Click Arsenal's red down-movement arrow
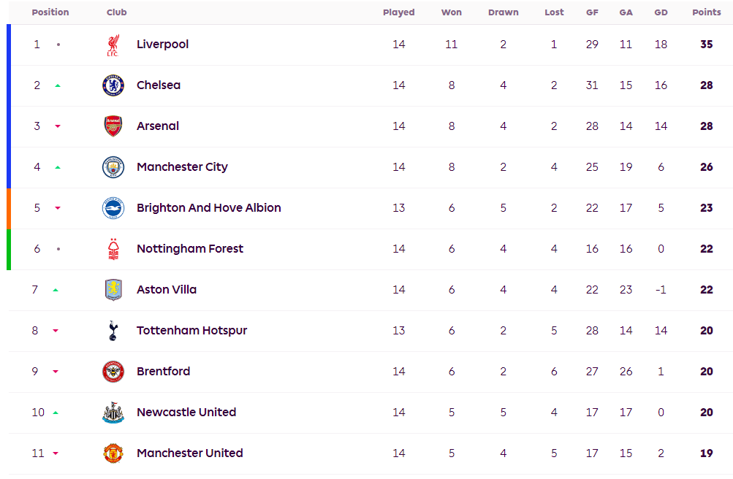The image size is (733, 479). 57,126
